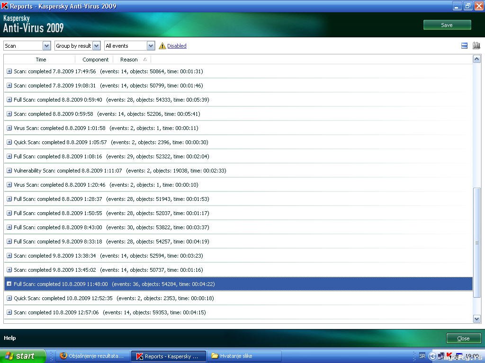The image size is (485, 363).
Task: Click the Kaspersky icon in system tray
Action: coord(449,355)
